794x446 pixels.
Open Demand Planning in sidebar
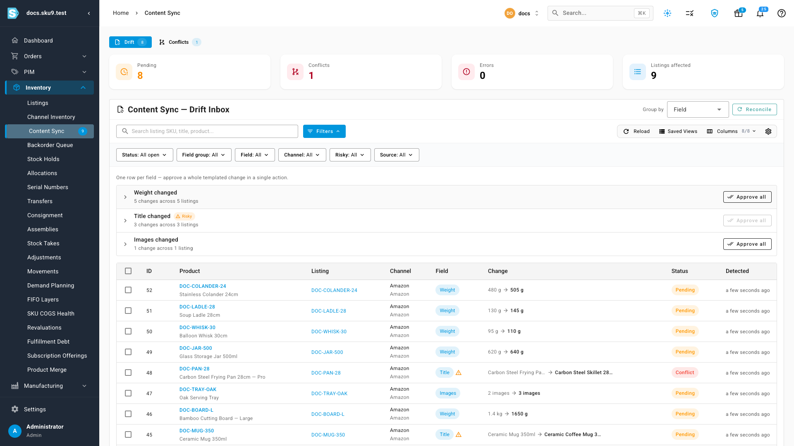[x=51, y=285]
